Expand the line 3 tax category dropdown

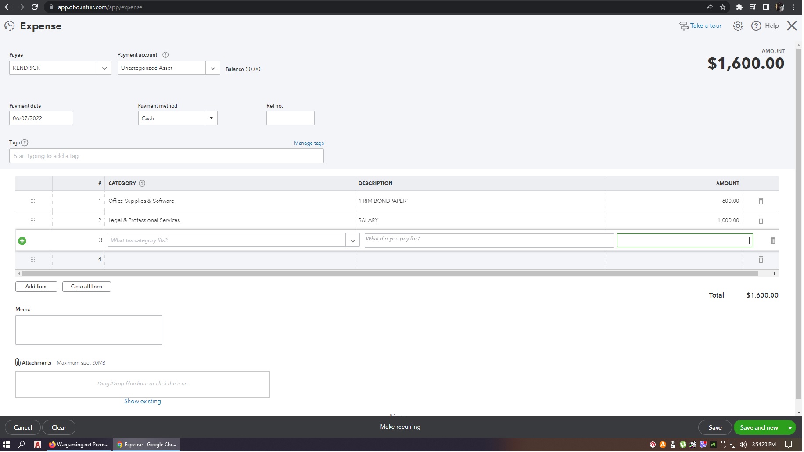tap(353, 241)
